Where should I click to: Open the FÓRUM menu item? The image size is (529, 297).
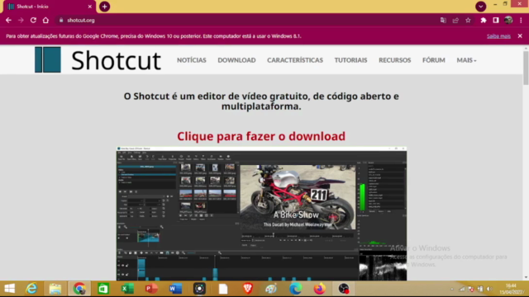[x=433, y=60]
